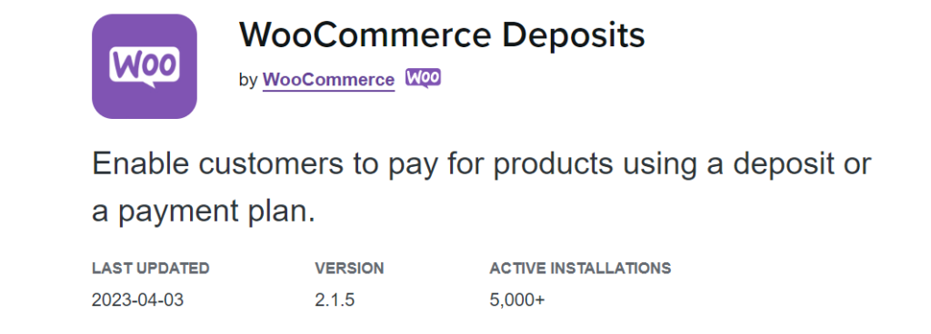
Task: Click the LAST UPDATED label
Action: point(151,269)
